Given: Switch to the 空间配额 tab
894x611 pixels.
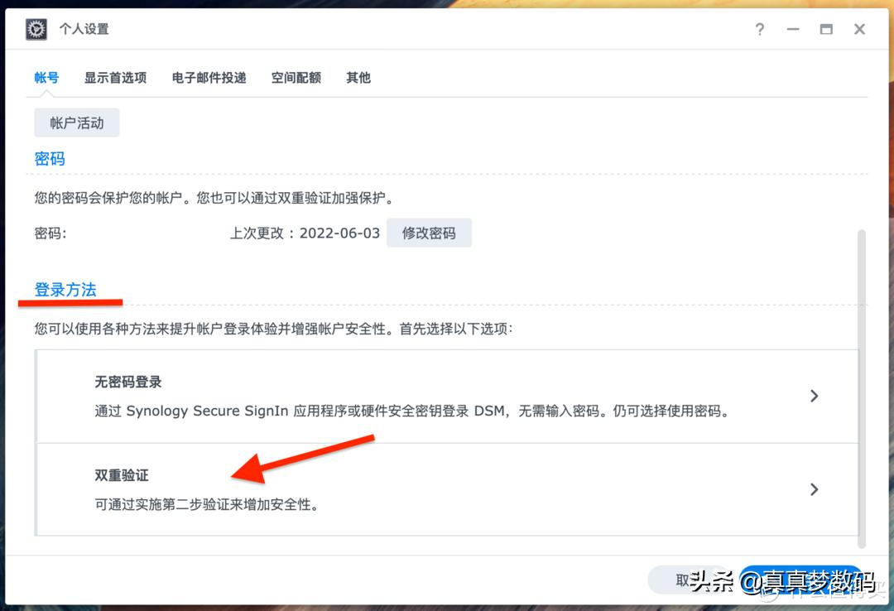Looking at the screenshot, I should [x=296, y=77].
